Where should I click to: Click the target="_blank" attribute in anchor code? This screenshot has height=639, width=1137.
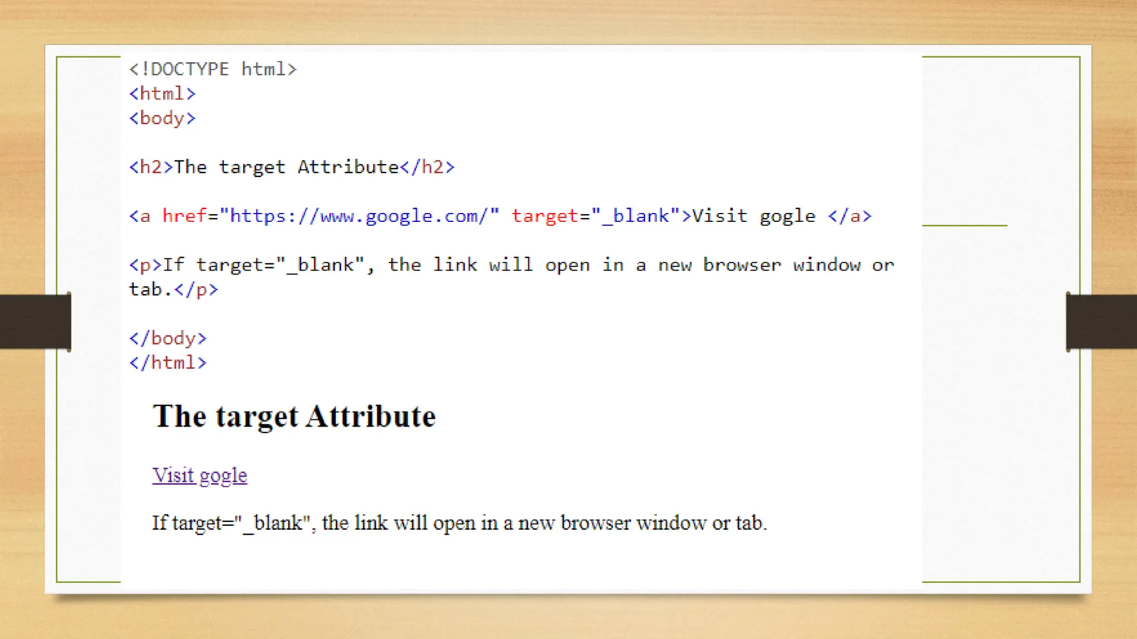click(x=595, y=216)
